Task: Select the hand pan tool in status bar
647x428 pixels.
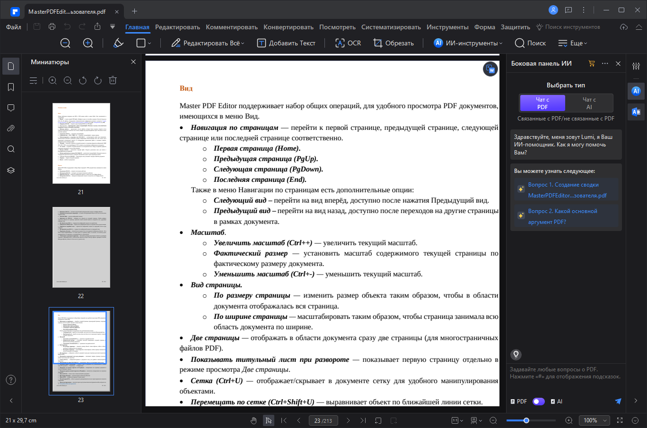Action: click(254, 420)
